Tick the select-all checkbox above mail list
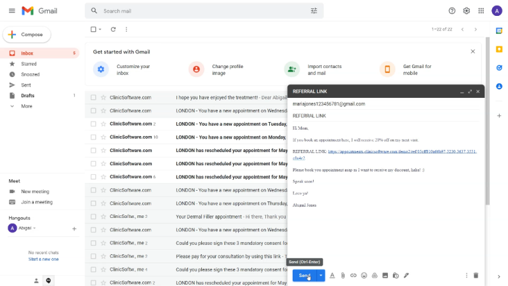 point(93,29)
